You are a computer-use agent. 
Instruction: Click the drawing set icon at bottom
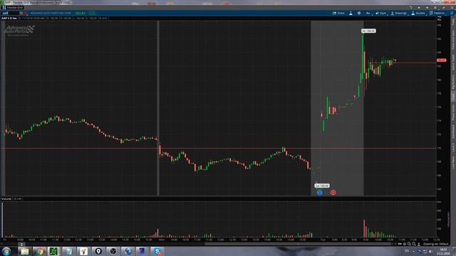(419, 244)
